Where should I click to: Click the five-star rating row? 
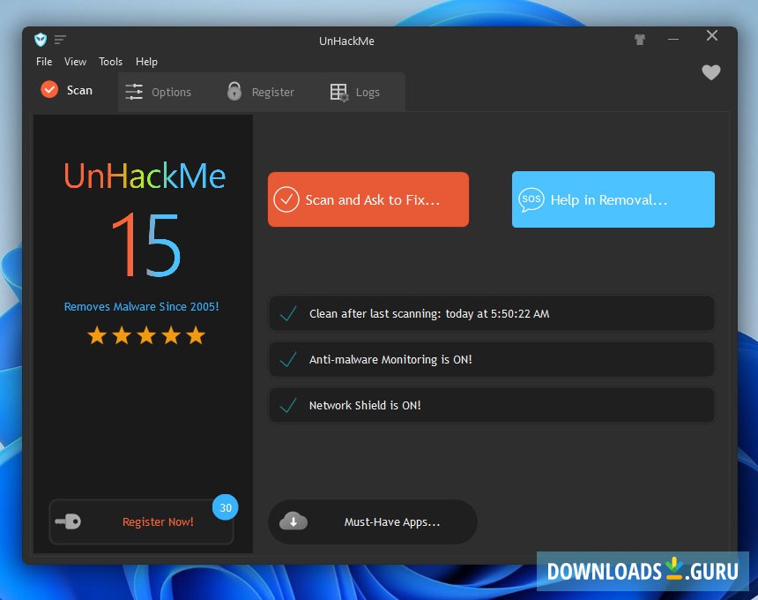point(146,335)
